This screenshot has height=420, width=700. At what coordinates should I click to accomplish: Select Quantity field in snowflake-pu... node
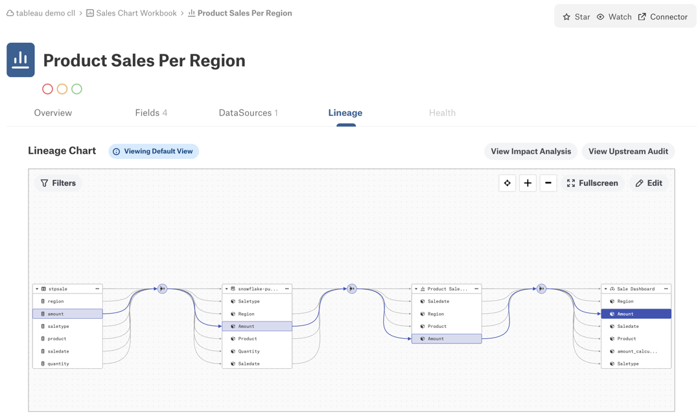coord(257,351)
